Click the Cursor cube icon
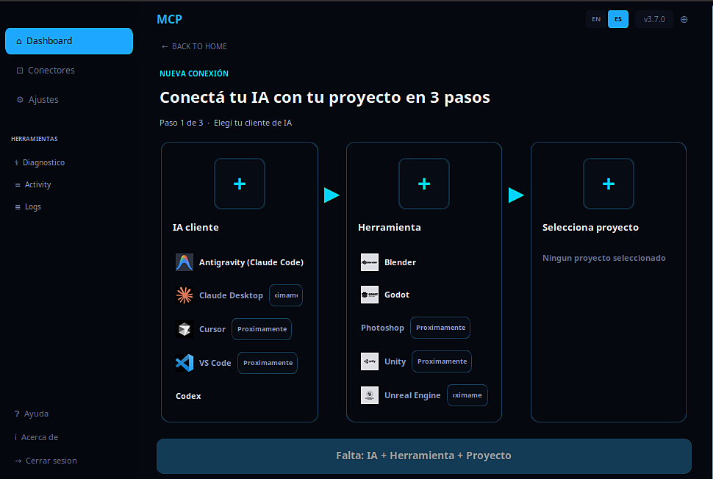This screenshot has height=479, width=713. pyautogui.click(x=184, y=329)
